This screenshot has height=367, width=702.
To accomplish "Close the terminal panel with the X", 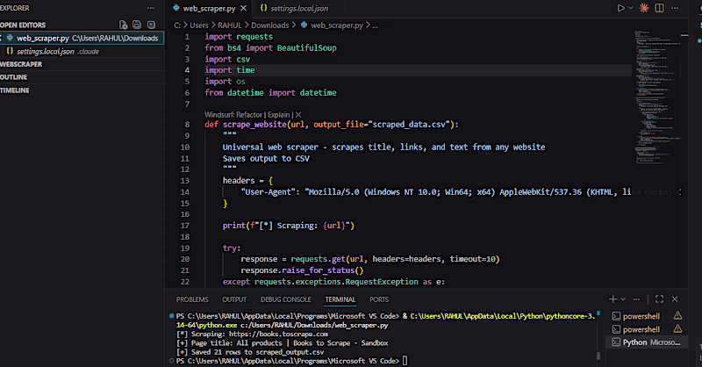I will (x=675, y=299).
